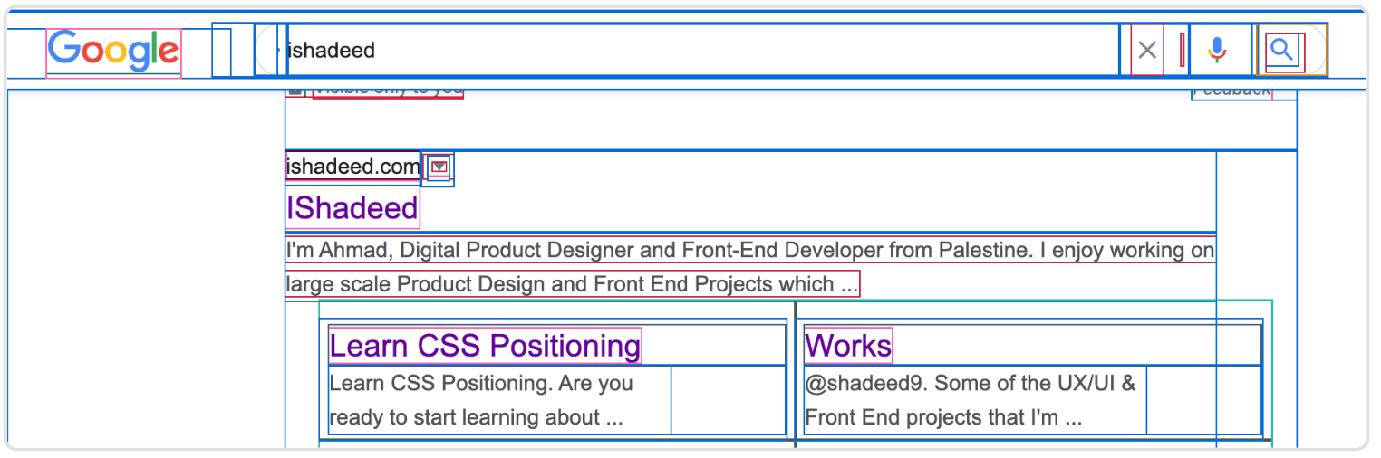The image size is (1381, 458).
Task: Open the 'Learn CSS Positioning' sitelink
Action: pos(485,346)
